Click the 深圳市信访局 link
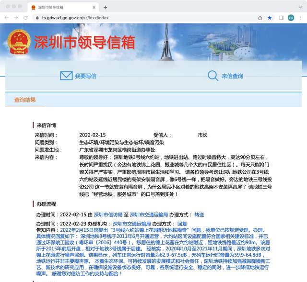The width and height of the screenshot is (307, 282). pos(108,214)
